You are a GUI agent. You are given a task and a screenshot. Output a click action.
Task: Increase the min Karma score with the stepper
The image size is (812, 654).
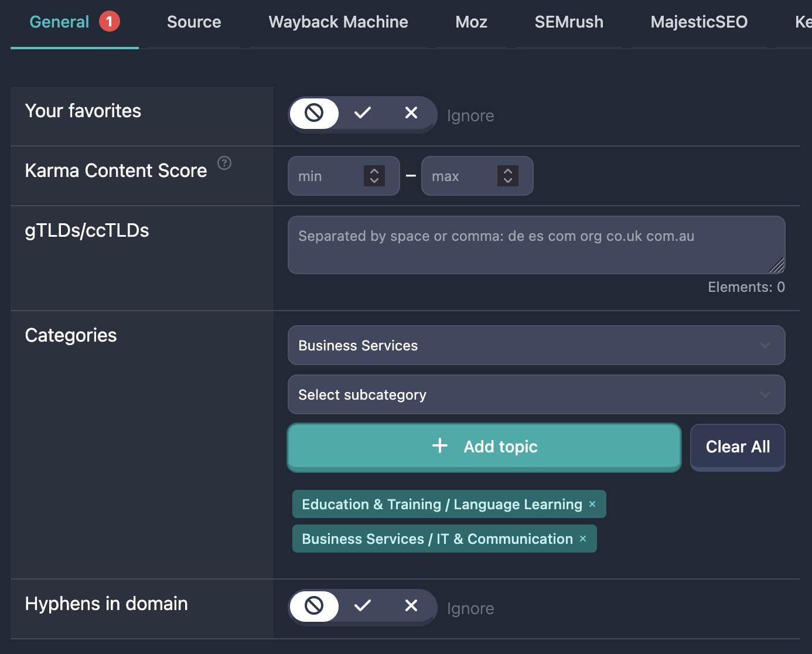click(x=373, y=171)
